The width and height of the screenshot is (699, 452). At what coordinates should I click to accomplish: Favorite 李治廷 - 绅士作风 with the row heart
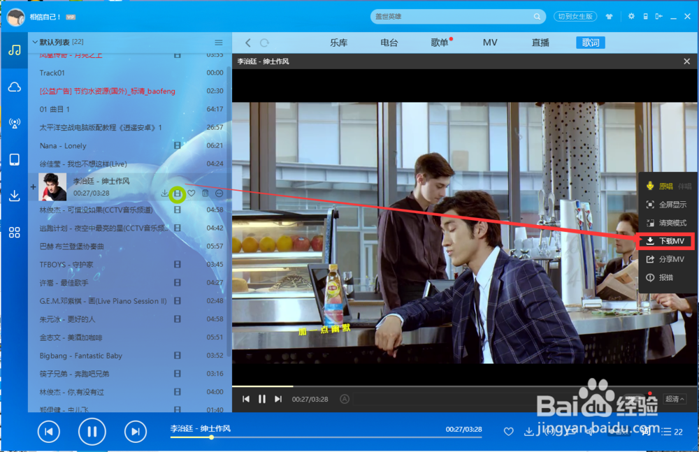click(192, 193)
